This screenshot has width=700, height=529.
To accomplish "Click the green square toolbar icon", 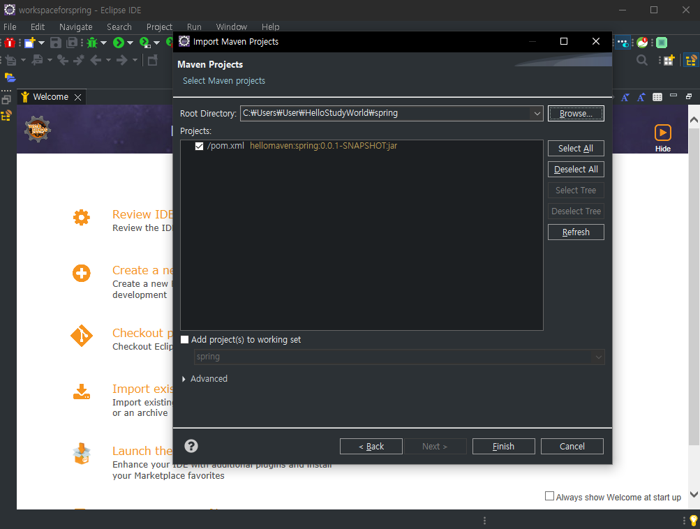I will [x=662, y=43].
